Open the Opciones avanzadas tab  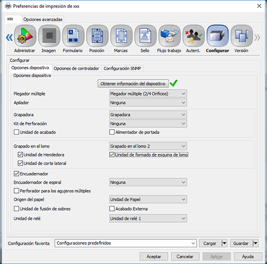click(x=43, y=19)
